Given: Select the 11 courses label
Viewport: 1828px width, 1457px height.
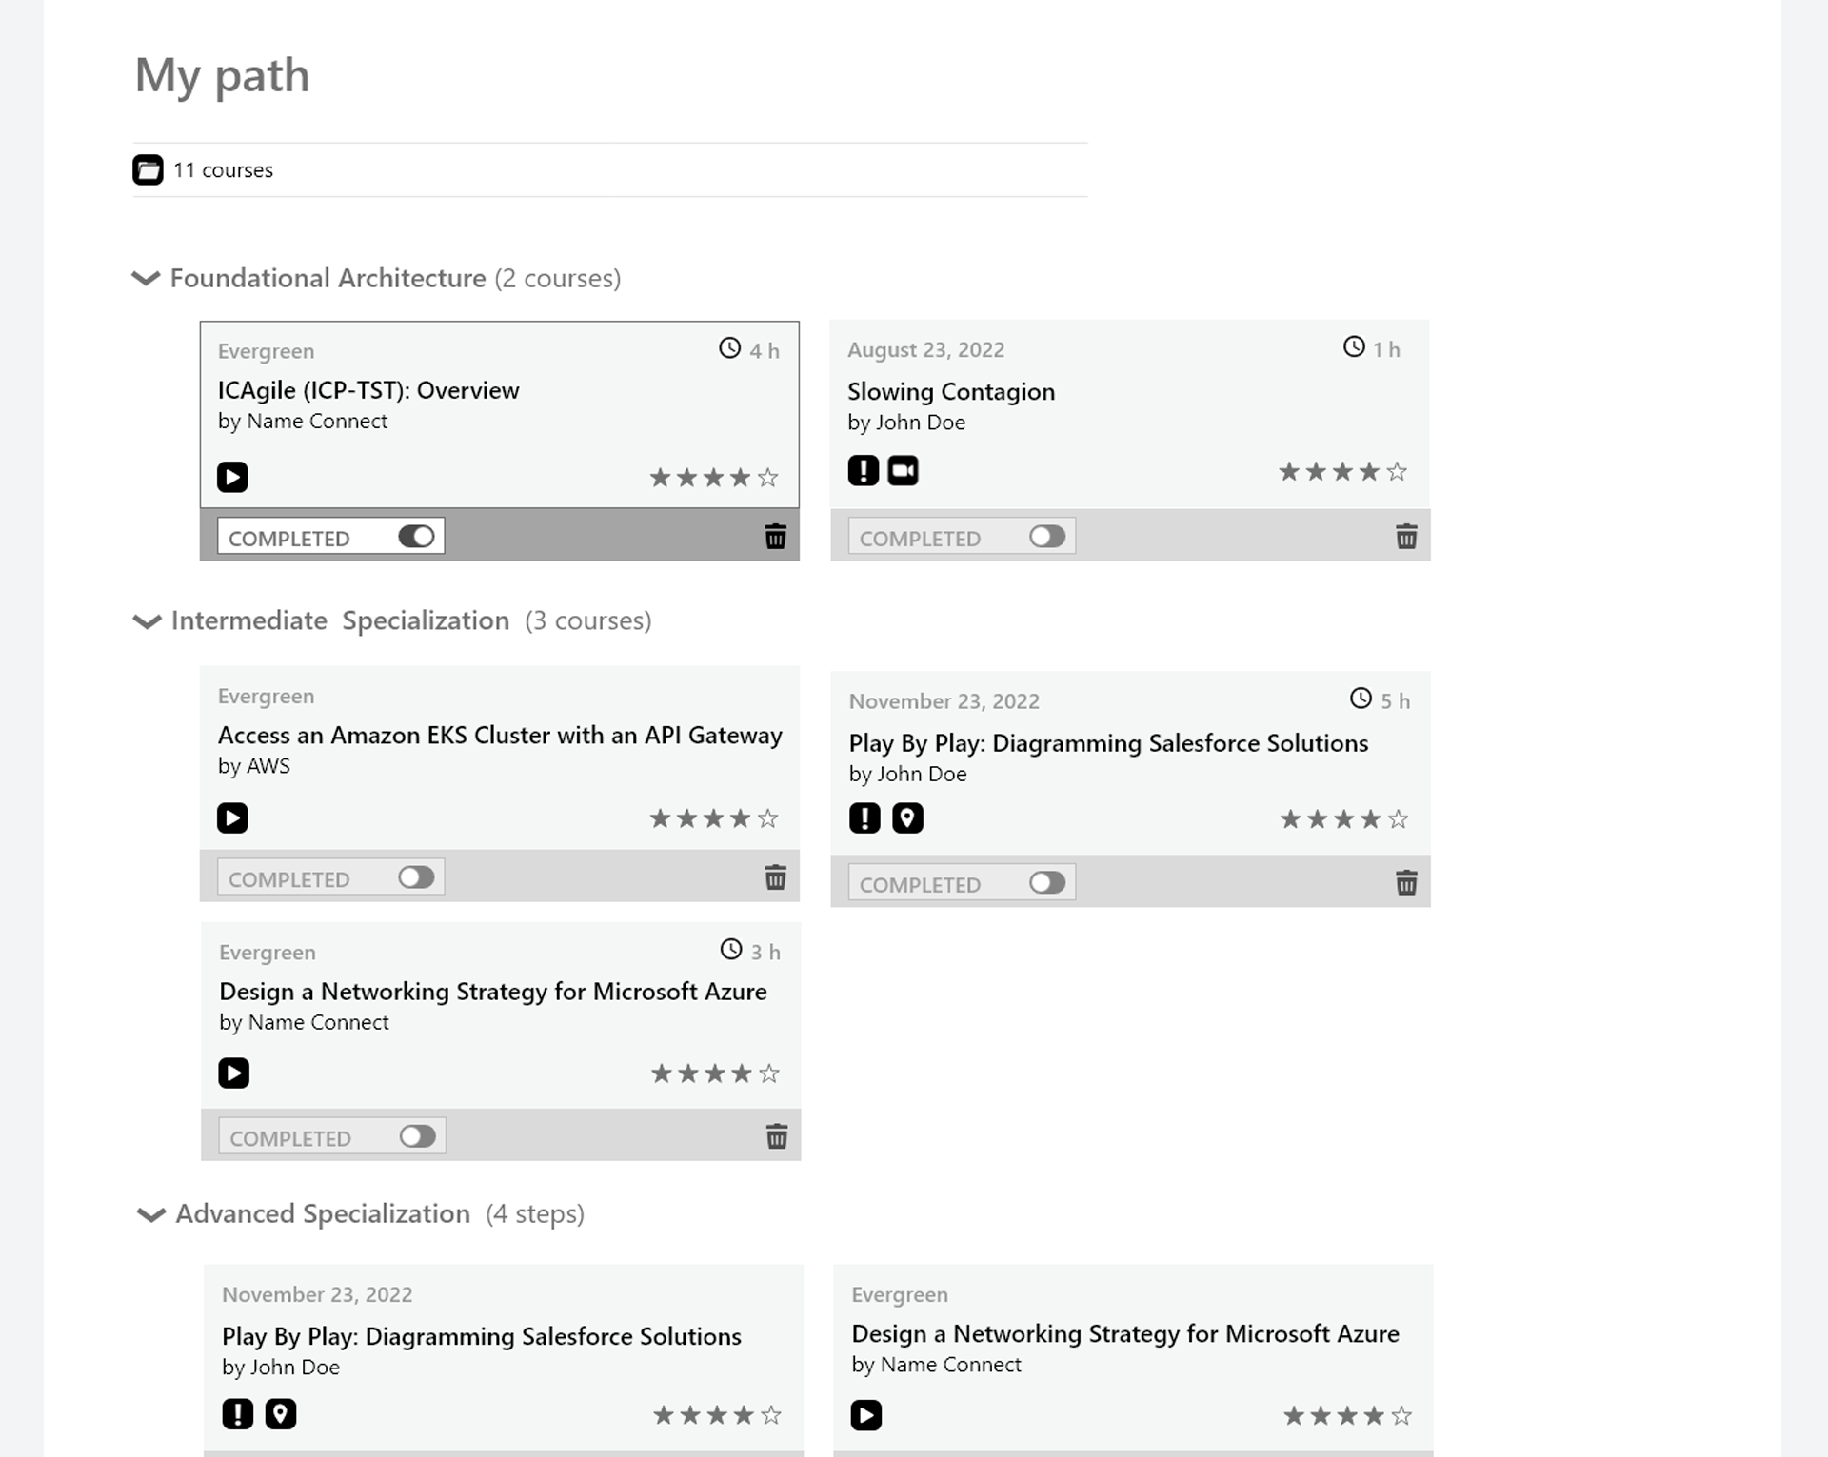Looking at the screenshot, I should 223,169.
